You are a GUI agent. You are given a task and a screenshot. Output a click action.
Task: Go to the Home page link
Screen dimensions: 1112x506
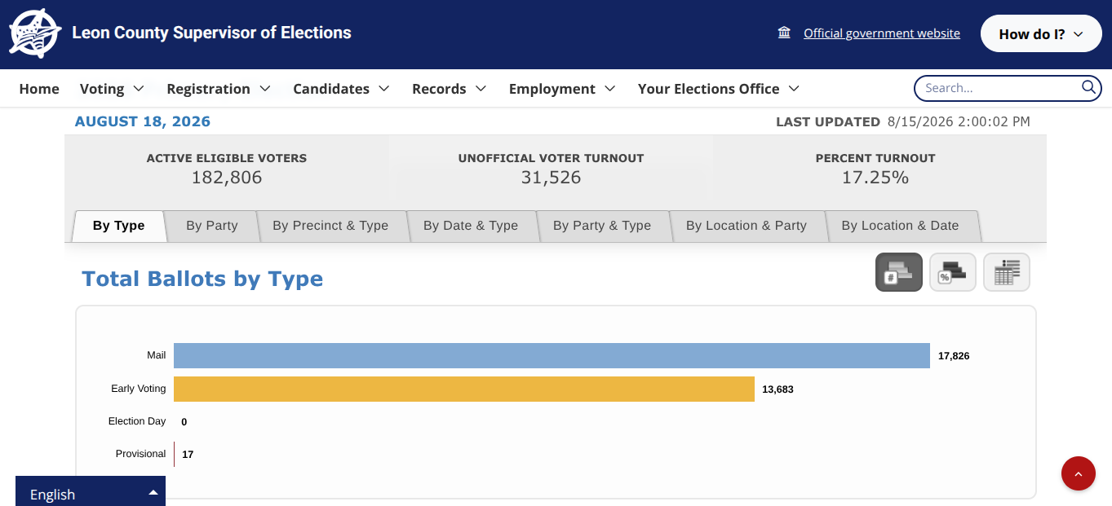[x=39, y=89]
